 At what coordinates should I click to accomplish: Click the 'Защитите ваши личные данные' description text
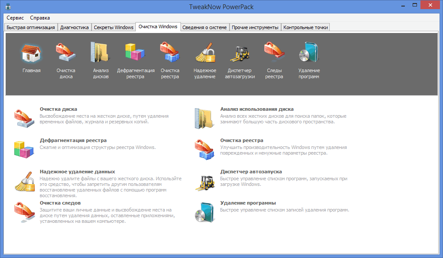(107, 215)
